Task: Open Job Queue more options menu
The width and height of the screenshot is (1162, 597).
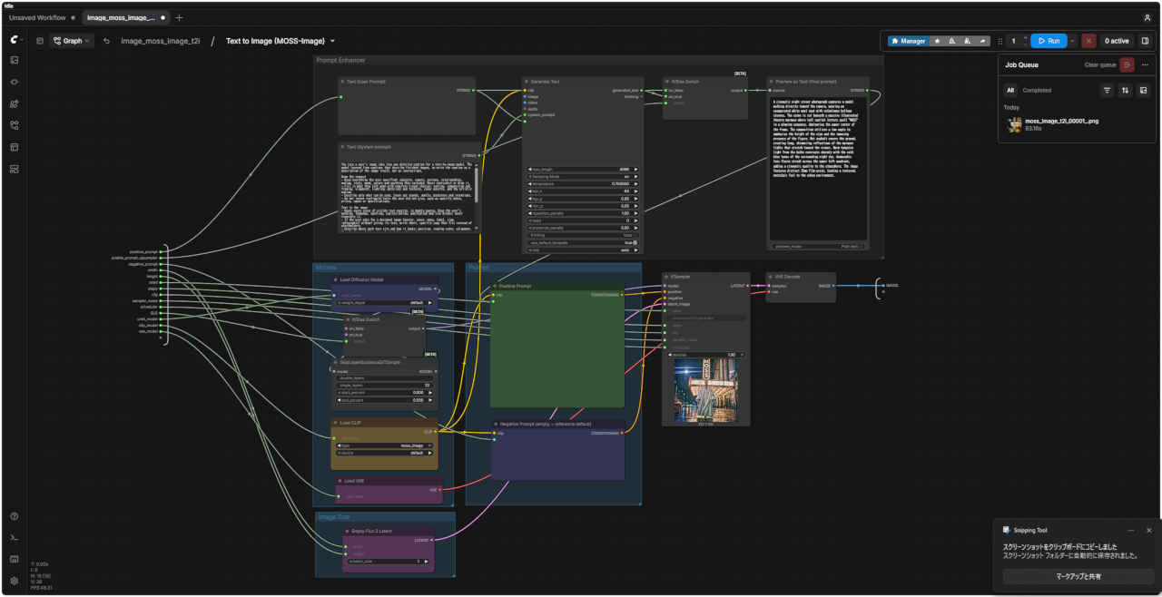Action: (1145, 64)
